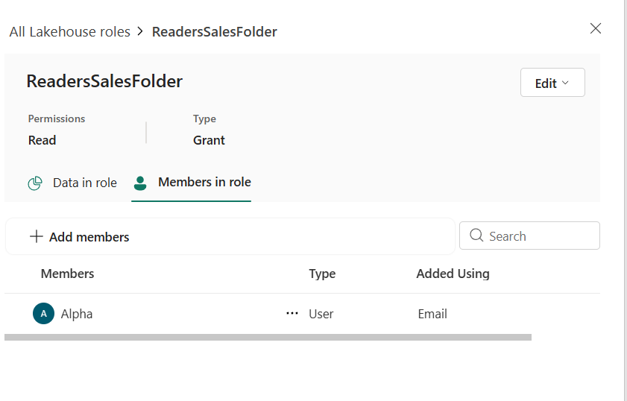Click the Grant type value
The width and height of the screenshot is (627, 401).
click(209, 140)
